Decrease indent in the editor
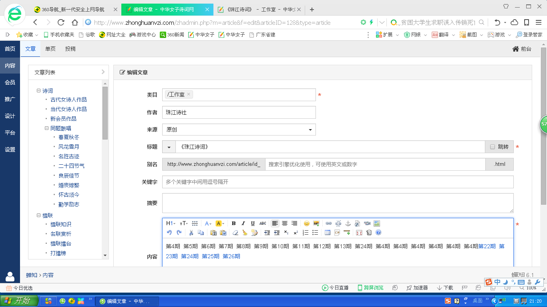 tap(277, 233)
